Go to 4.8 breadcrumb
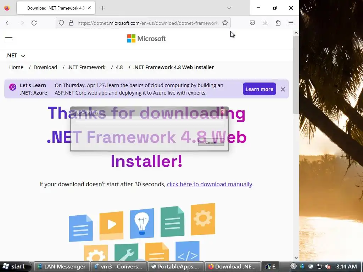This screenshot has width=363, height=272. pyautogui.click(x=119, y=67)
